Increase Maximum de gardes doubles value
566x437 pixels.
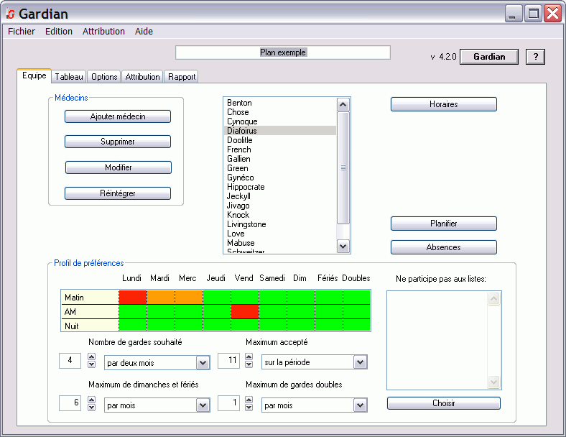pyautogui.click(x=249, y=400)
